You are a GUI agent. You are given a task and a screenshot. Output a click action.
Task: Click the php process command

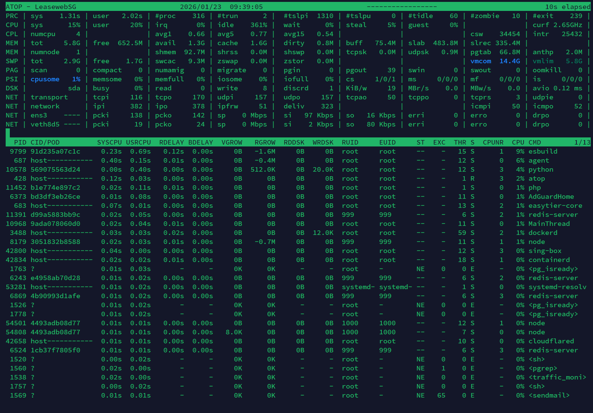(x=535, y=187)
